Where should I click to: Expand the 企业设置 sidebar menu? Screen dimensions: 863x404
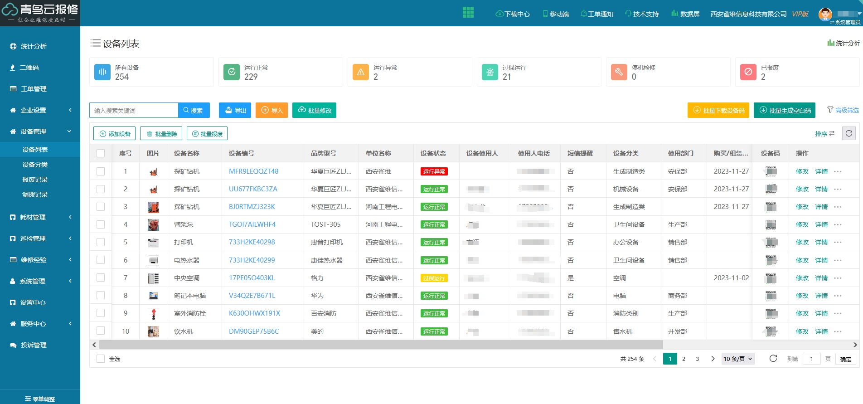40,110
